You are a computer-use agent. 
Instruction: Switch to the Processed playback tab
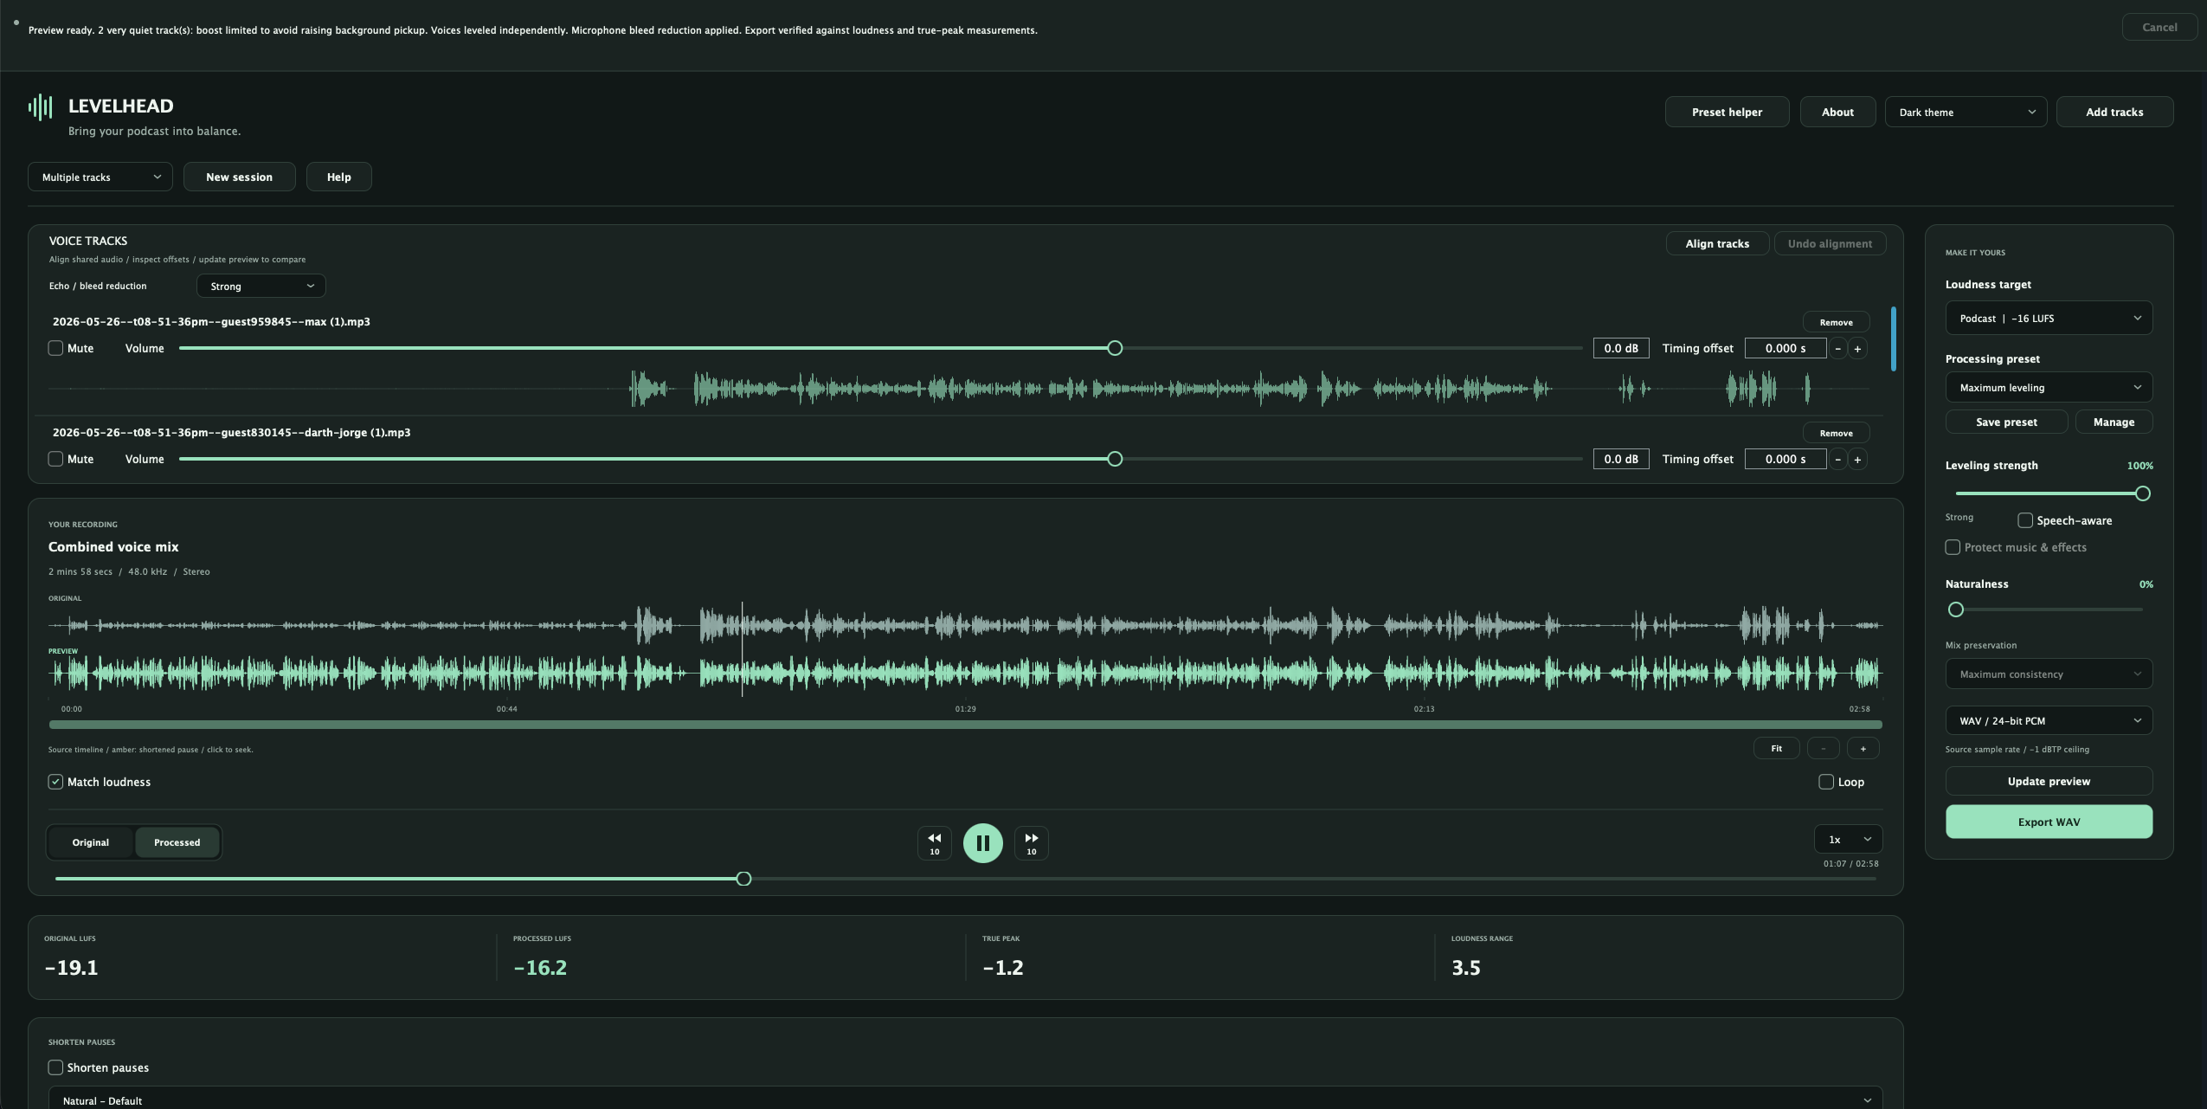click(x=177, y=842)
